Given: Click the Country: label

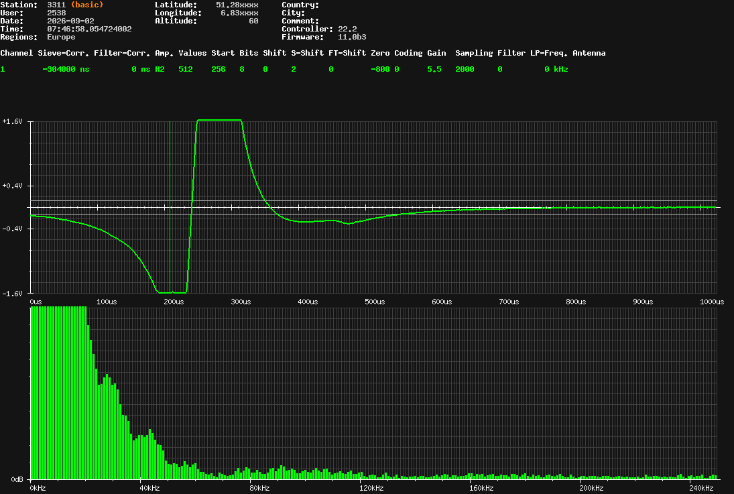Looking at the screenshot, I should (300, 5).
